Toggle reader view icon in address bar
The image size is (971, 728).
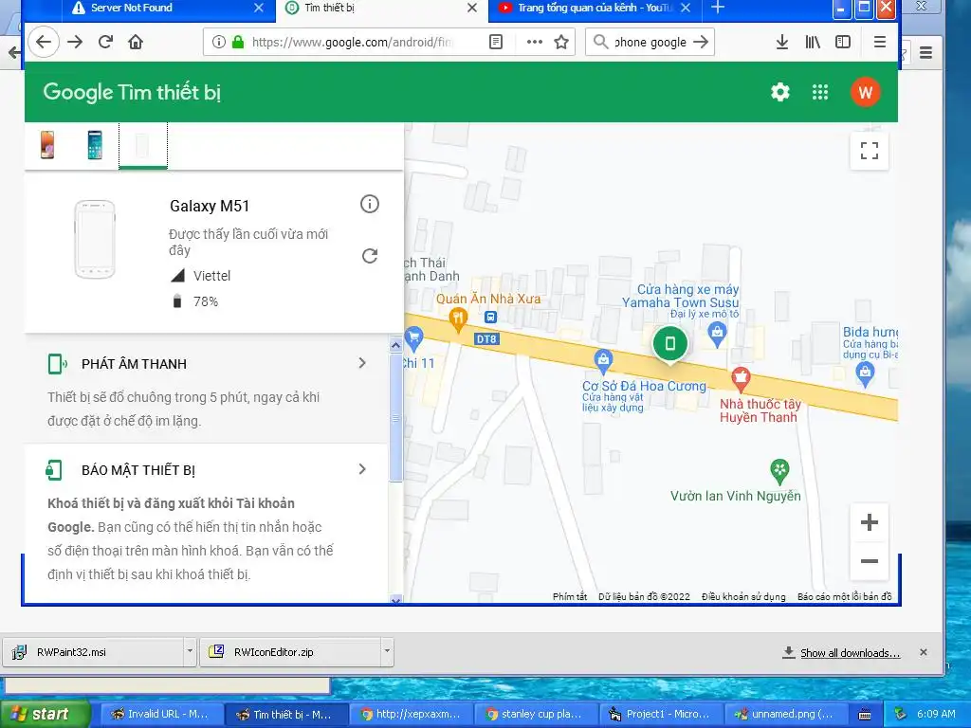pos(495,42)
